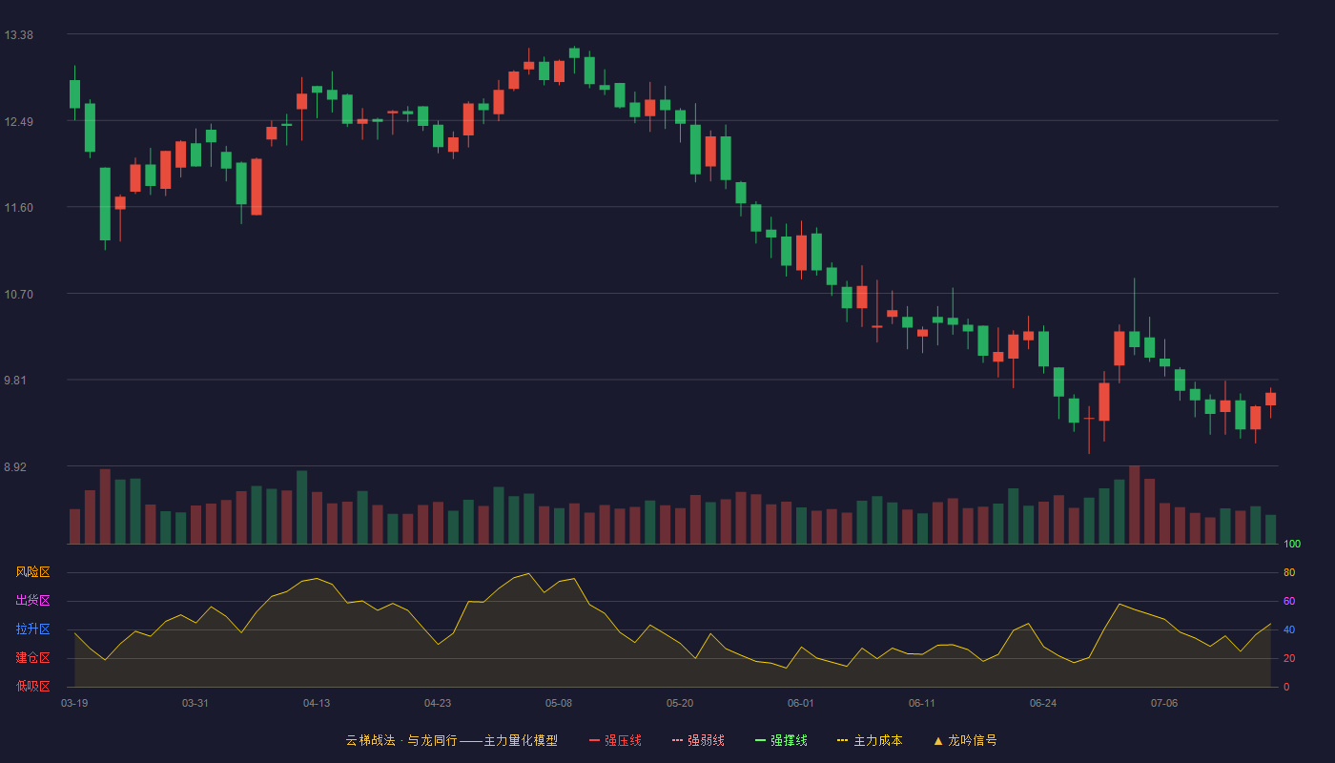Click the 10.70 price axis label
The height and width of the screenshot is (763, 1335).
pos(18,295)
